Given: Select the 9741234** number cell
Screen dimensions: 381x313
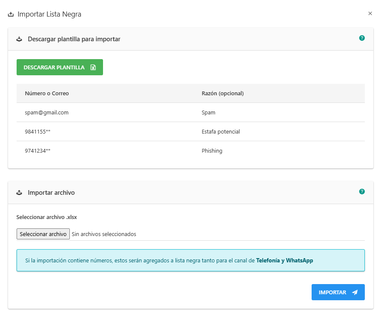Looking at the screenshot, I should tap(38, 151).
